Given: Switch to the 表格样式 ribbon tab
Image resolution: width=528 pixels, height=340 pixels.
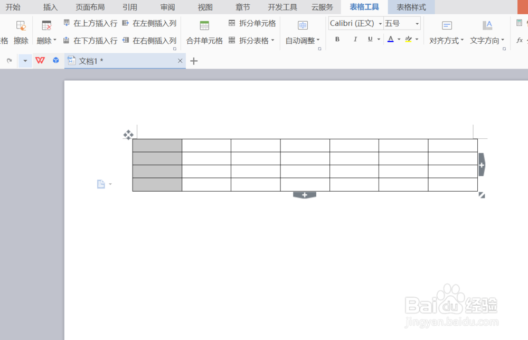Looking at the screenshot, I should pos(411,7).
